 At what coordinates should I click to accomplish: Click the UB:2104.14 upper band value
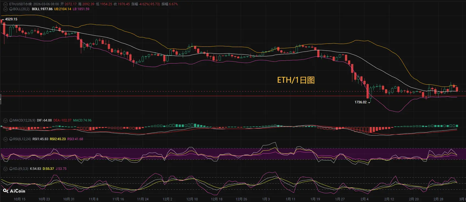63,9
